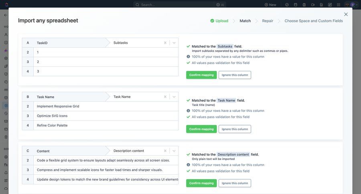361x194 pixels.
Task: Click the highlighted 'Subtasks' field tag
Action: point(225,46)
